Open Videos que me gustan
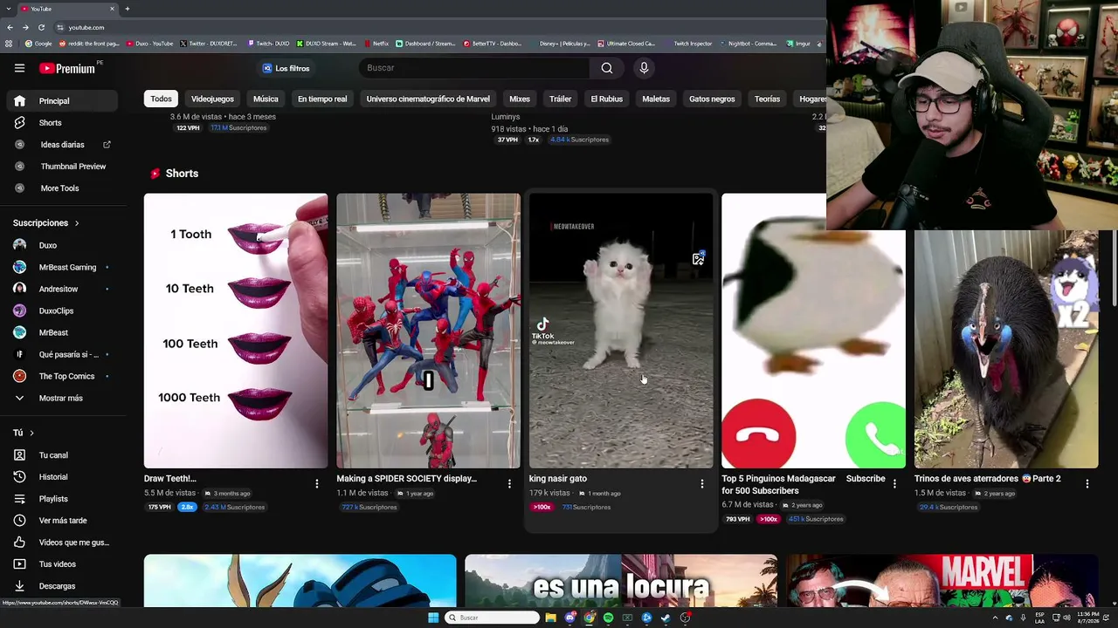The height and width of the screenshot is (628, 1118). point(61,543)
